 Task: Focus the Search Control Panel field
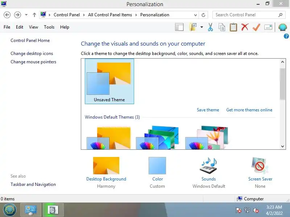[x=248, y=15]
